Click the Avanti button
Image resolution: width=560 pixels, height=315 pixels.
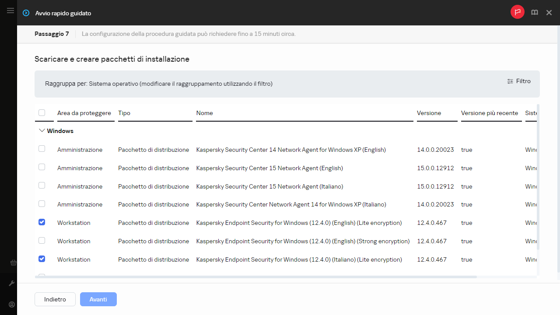click(98, 299)
